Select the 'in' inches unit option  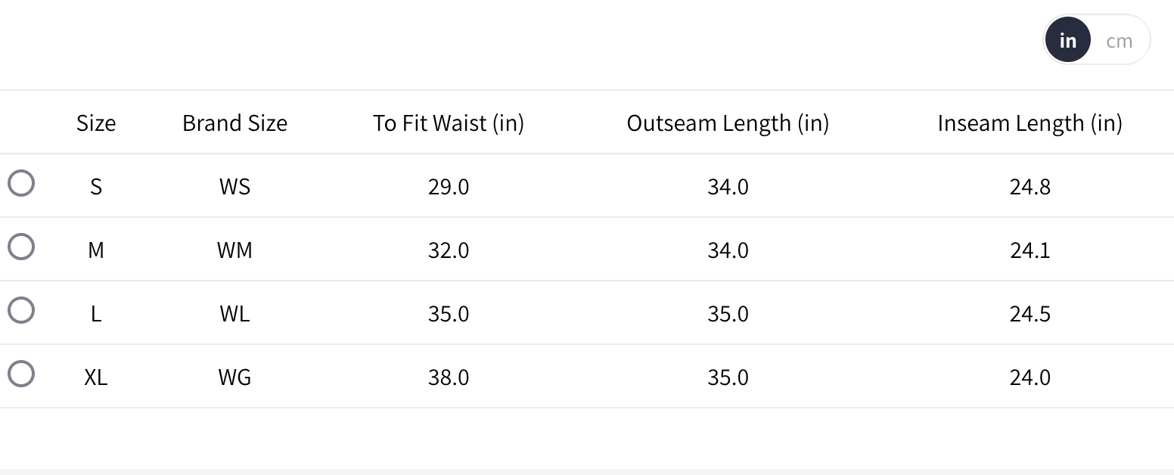tap(1067, 41)
